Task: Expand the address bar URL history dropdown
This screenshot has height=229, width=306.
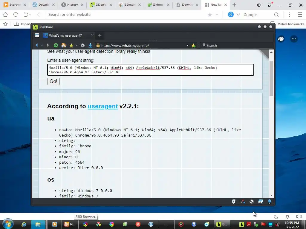Action: (188, 45)
